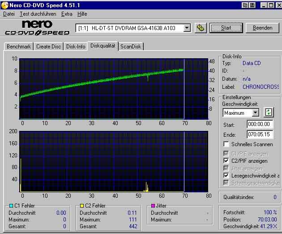Viewport: 282px width, 234px height.
Task: Open the Hilfe menu
Action: click(x=82, y=14)
